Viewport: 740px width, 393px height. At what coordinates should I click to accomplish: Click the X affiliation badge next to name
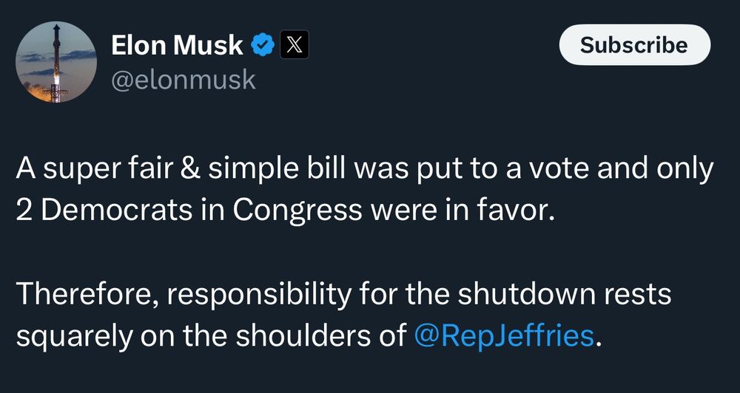point(295,44)
